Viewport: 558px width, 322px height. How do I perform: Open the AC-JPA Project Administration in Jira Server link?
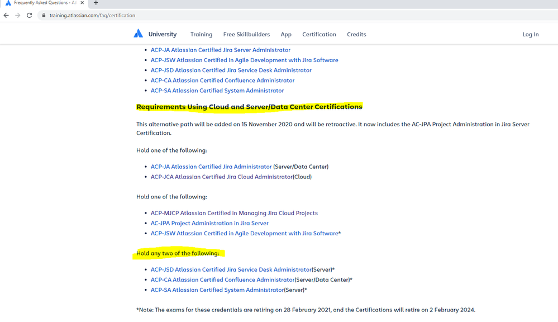point(209,223)
